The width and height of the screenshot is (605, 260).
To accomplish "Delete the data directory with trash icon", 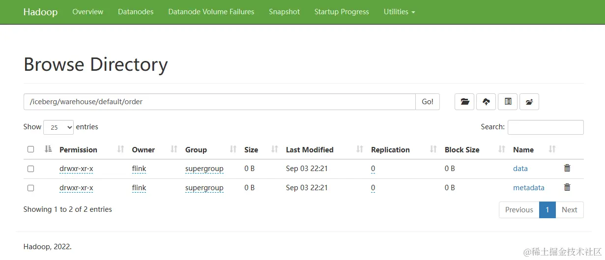I will (x=567, y=168).
